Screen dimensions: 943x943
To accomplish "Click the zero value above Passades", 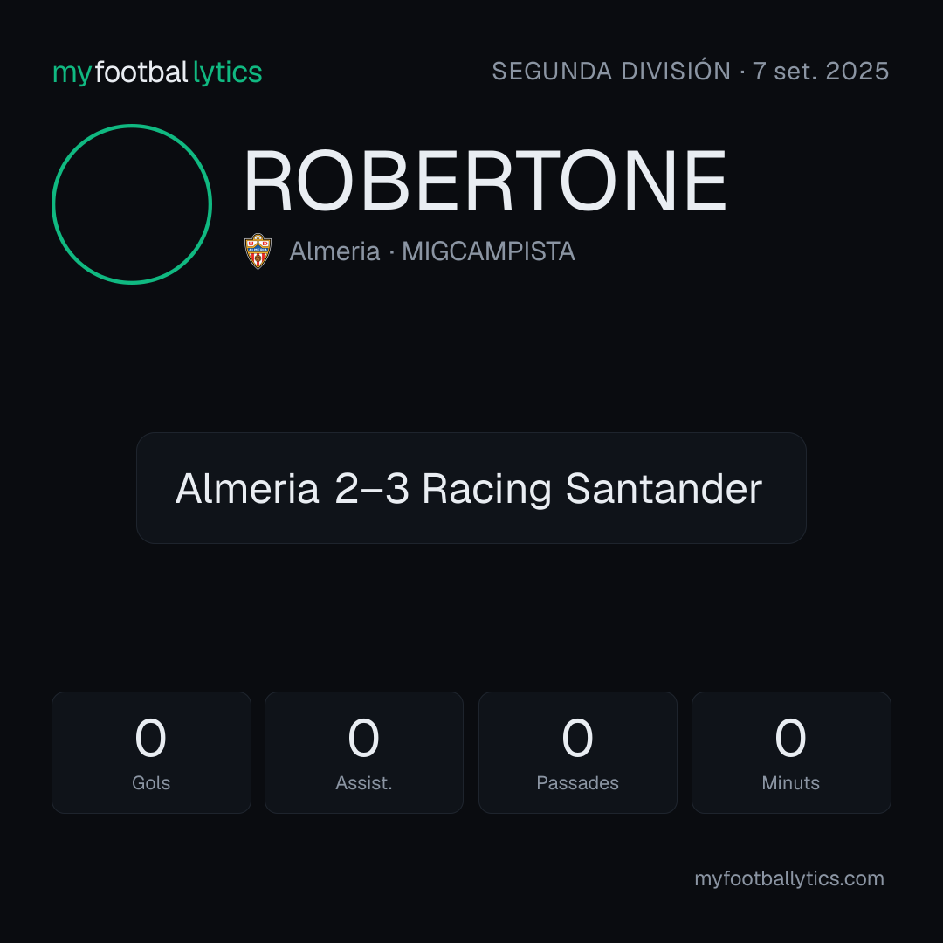I will [577, 738].
